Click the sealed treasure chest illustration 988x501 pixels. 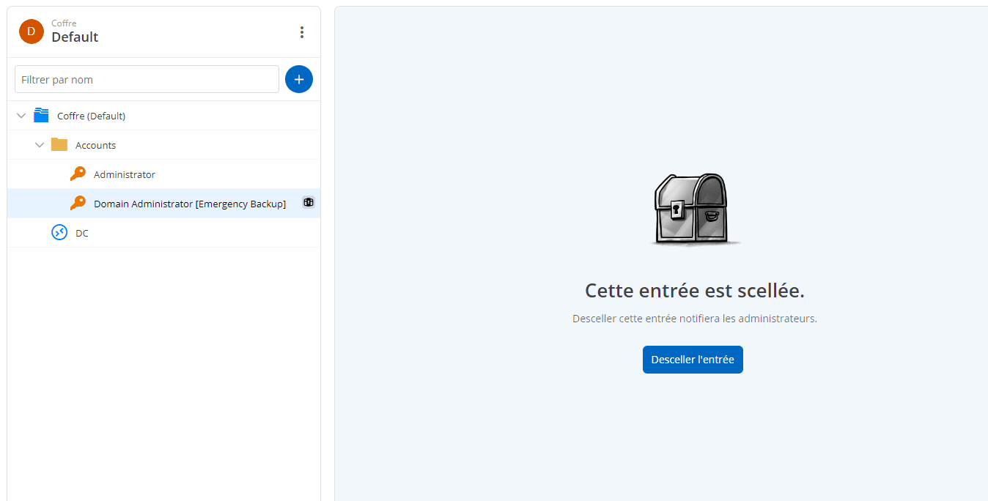coord(693,208)
